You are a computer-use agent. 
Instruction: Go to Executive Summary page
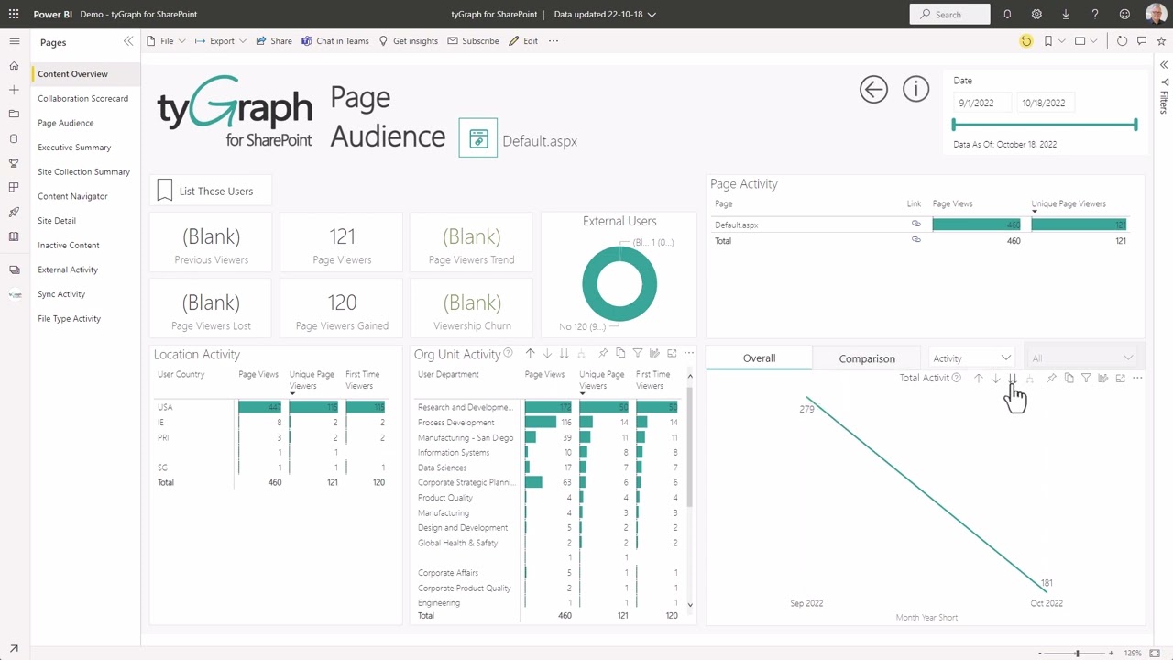[x=74, y=148]
